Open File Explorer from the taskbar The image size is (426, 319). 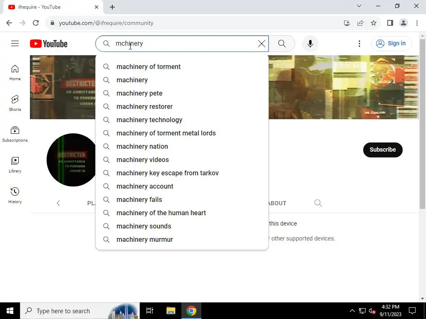pyautogui.click(x=171, y=311)
